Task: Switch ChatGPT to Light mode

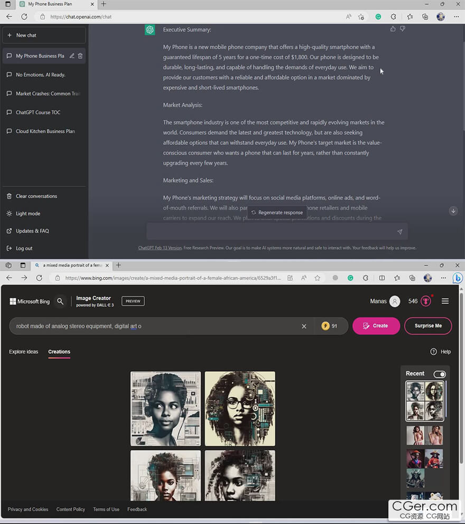Action: 28,214
